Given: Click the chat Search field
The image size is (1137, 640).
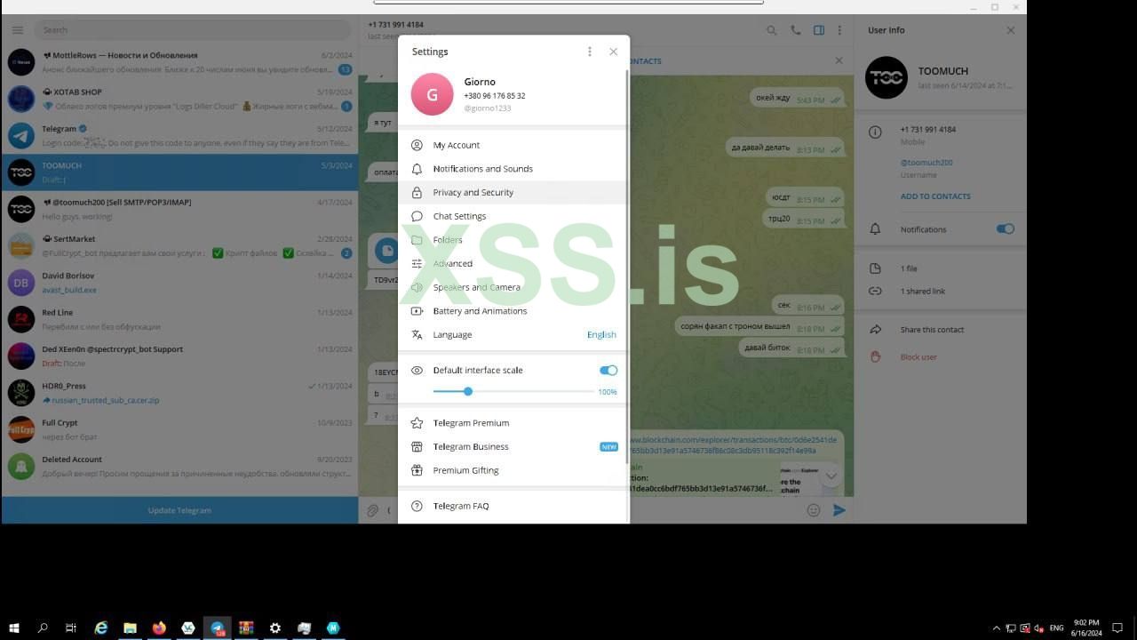Looking at the screenshot, I should coord(192,30).
